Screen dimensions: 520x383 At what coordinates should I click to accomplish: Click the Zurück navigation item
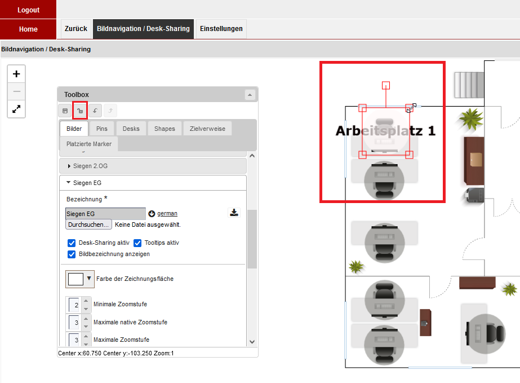[x=76, y=29]
